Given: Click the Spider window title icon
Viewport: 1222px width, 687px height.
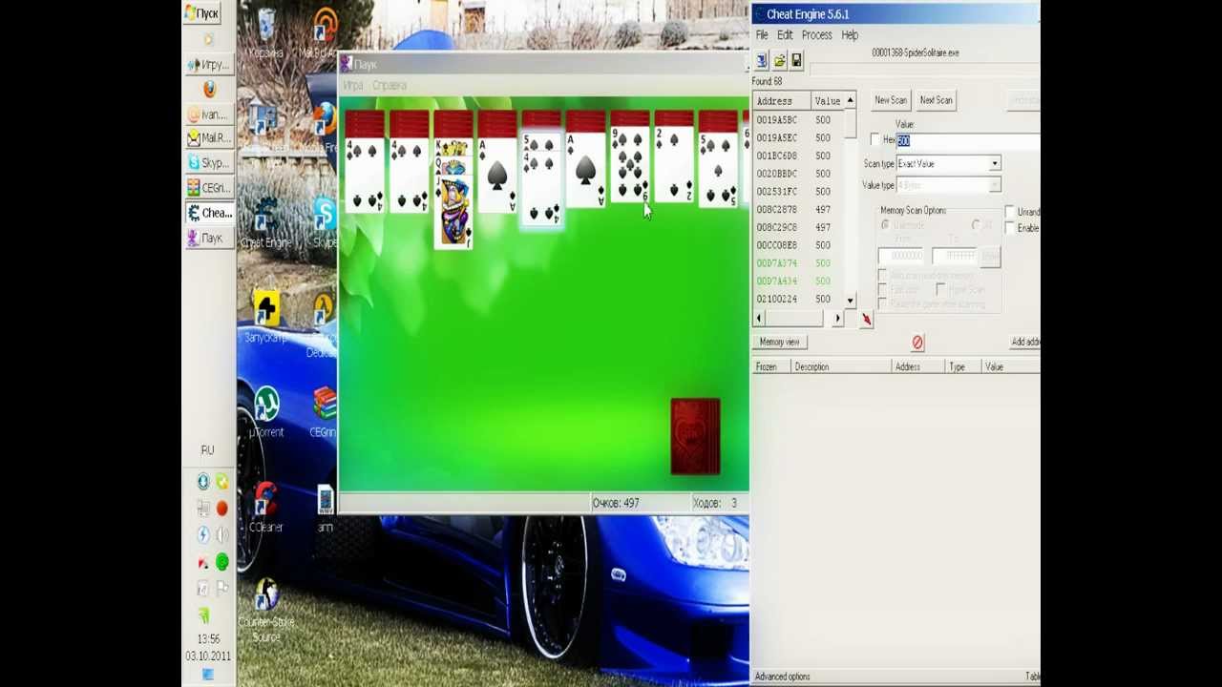Looking at the screenshot, I should pos(346,64).
